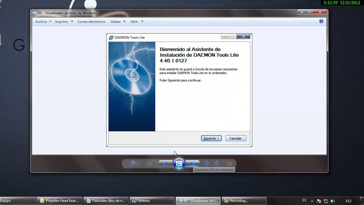Show hidden tray icons arrow
The height and width of the screenshot is (205, 364).
tap(312, 201)
